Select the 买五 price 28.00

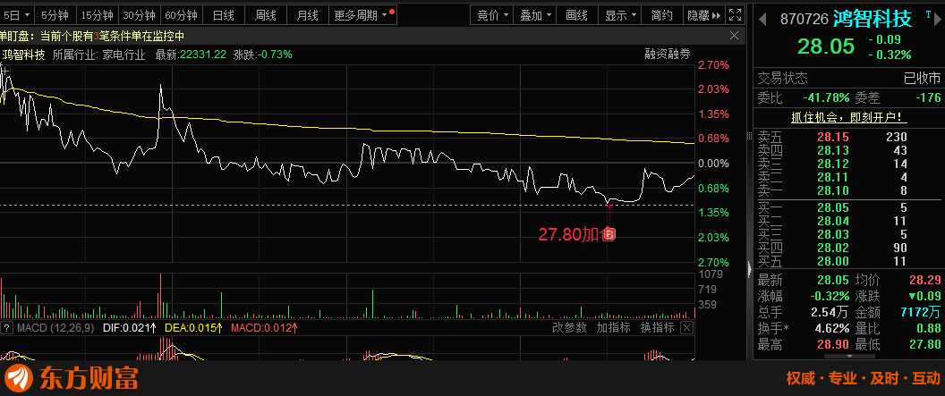(833, 261)
